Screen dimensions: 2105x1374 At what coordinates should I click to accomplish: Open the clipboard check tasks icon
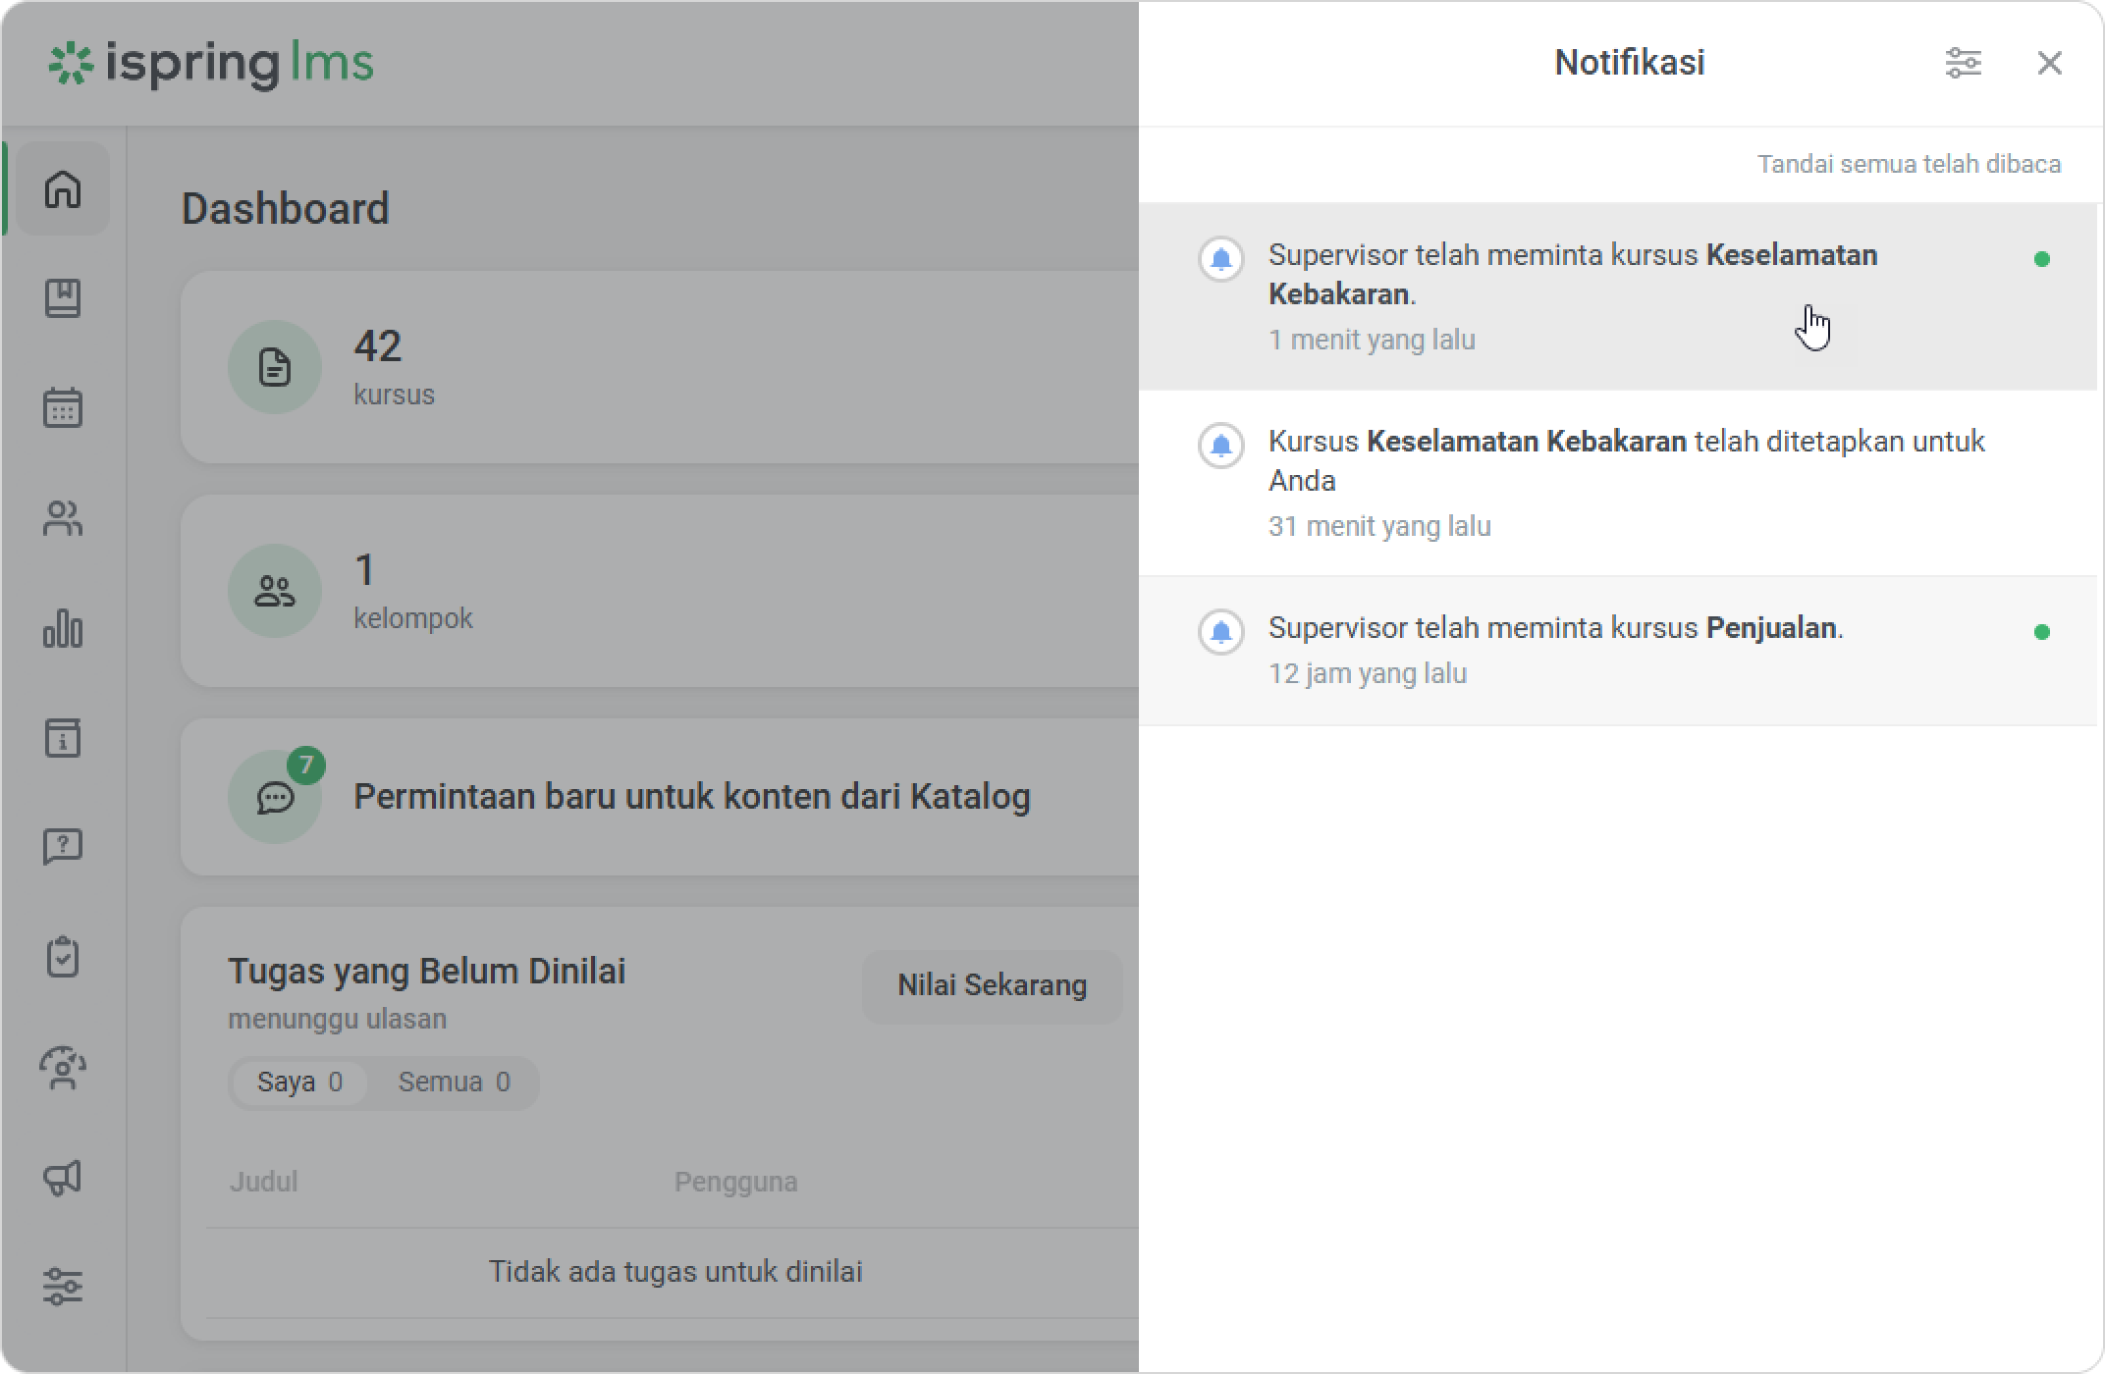63,957
